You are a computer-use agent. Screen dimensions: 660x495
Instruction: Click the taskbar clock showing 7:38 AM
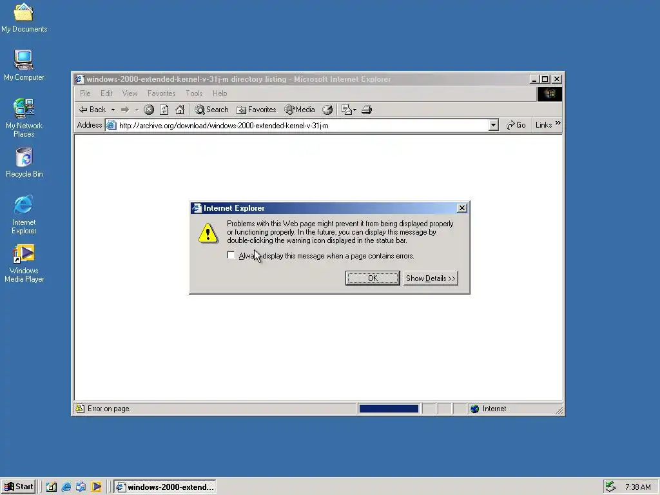637,487
